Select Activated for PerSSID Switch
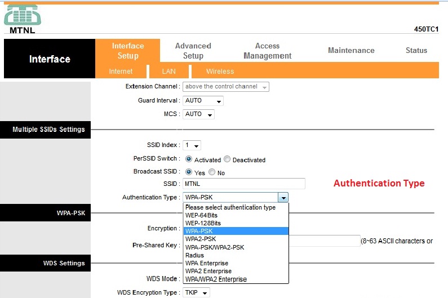448x298 pixels. [189, 159]
